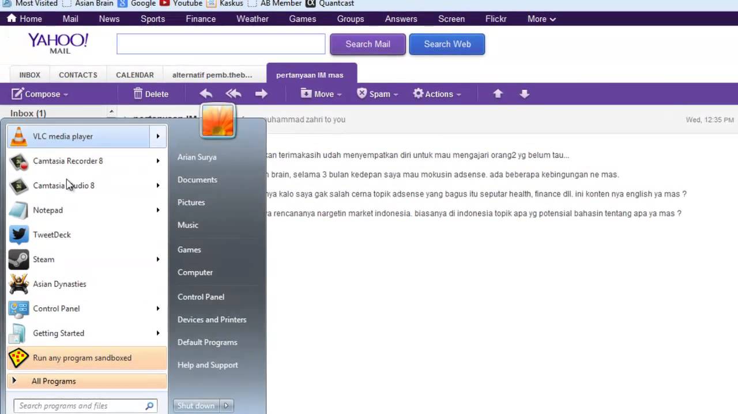Launch Asian Dynasties game icon
This screenshot has width=738, height=414.
click(x=19, y=284)
